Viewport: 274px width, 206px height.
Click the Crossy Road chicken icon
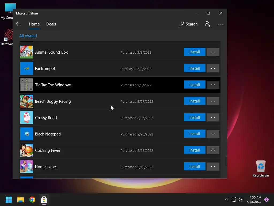pyautogui.click(x=27, y=117)
